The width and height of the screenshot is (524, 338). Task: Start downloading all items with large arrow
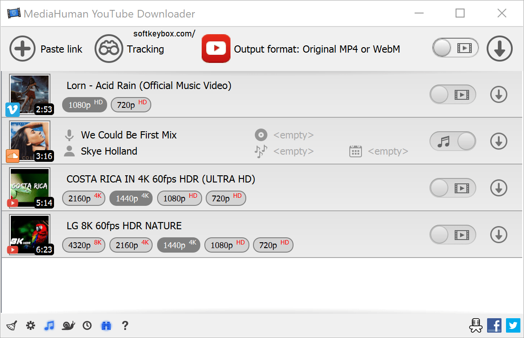click(499, 49)
